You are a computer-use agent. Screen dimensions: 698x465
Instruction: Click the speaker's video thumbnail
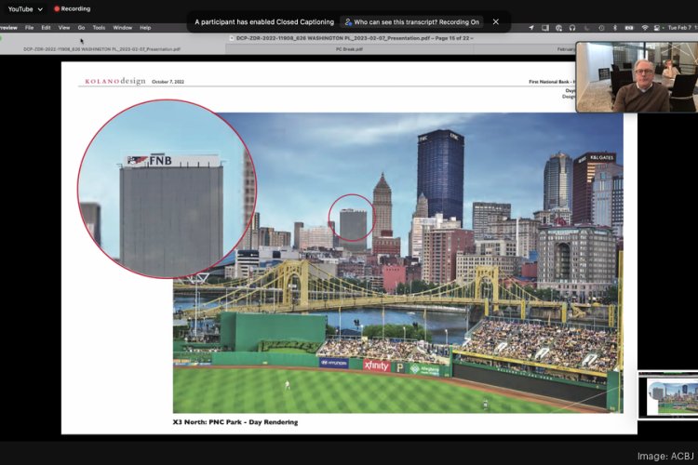(x=637, y=77)
